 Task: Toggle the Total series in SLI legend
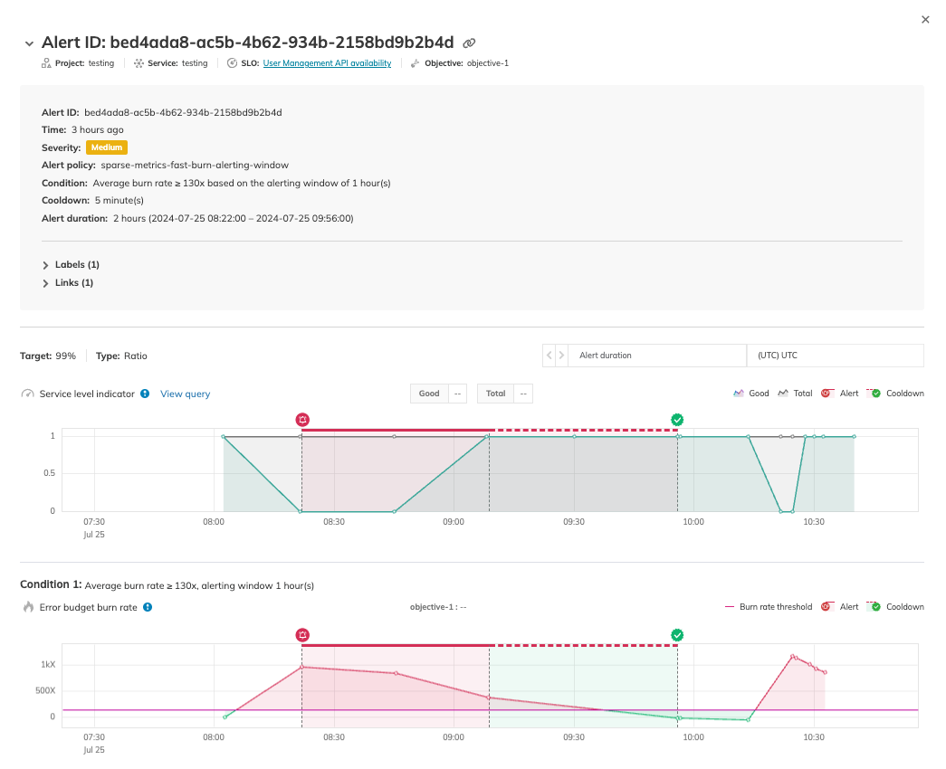795,394
